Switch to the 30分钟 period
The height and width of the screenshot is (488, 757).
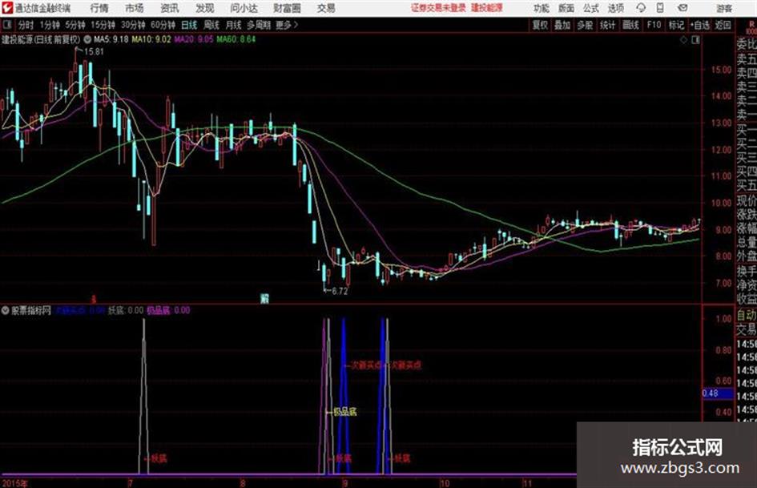pos(133,25)
